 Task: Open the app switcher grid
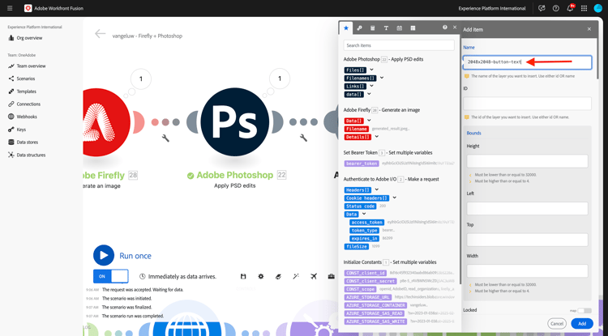pyautogui.click(x=584, y=8)
